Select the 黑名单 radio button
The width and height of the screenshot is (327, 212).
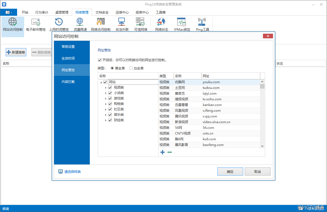tap(112, 68)
